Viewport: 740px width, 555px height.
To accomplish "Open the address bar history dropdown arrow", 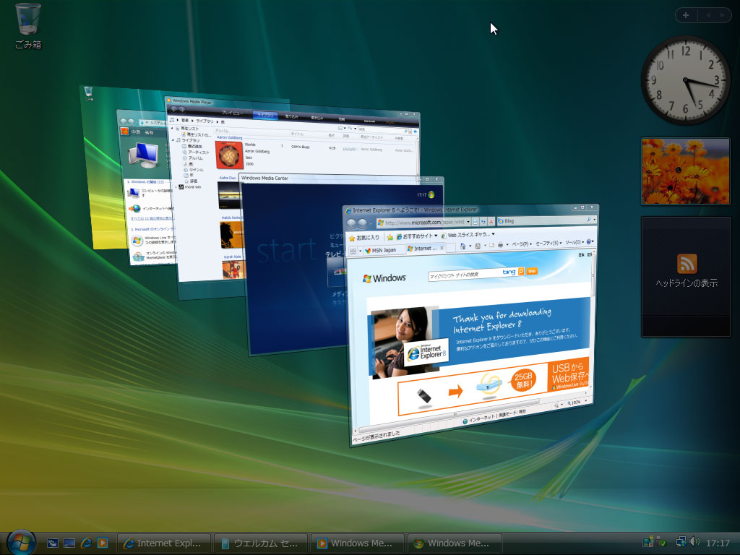I will [x=469, y=220].
